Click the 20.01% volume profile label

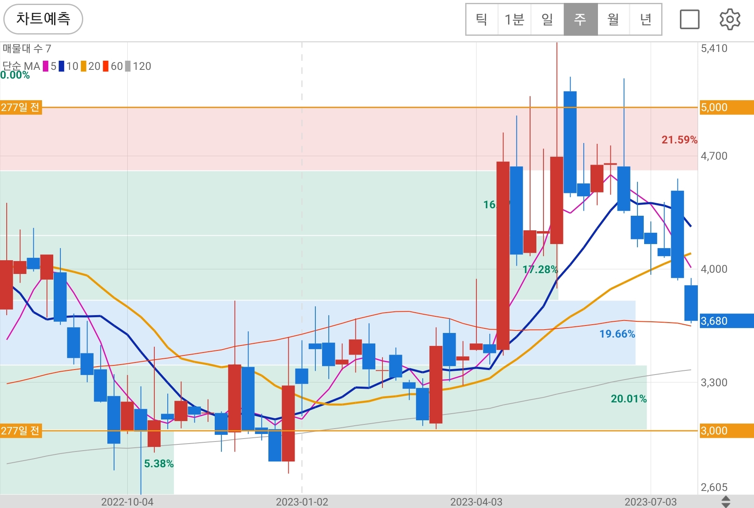pyautogui.click(x=628, y=399)
